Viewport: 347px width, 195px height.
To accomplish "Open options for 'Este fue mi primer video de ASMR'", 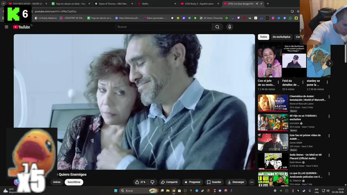I will [x=329, y=136].
